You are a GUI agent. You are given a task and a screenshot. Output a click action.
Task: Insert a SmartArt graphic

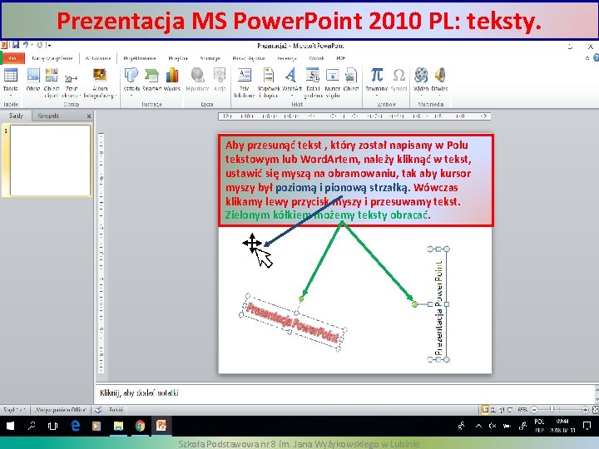(x=151, y=79)
